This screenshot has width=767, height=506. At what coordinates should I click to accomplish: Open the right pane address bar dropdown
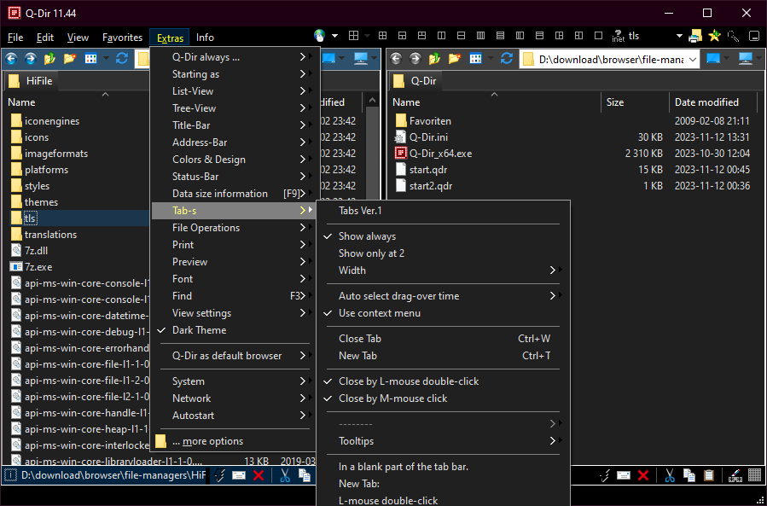coord(691,59)
